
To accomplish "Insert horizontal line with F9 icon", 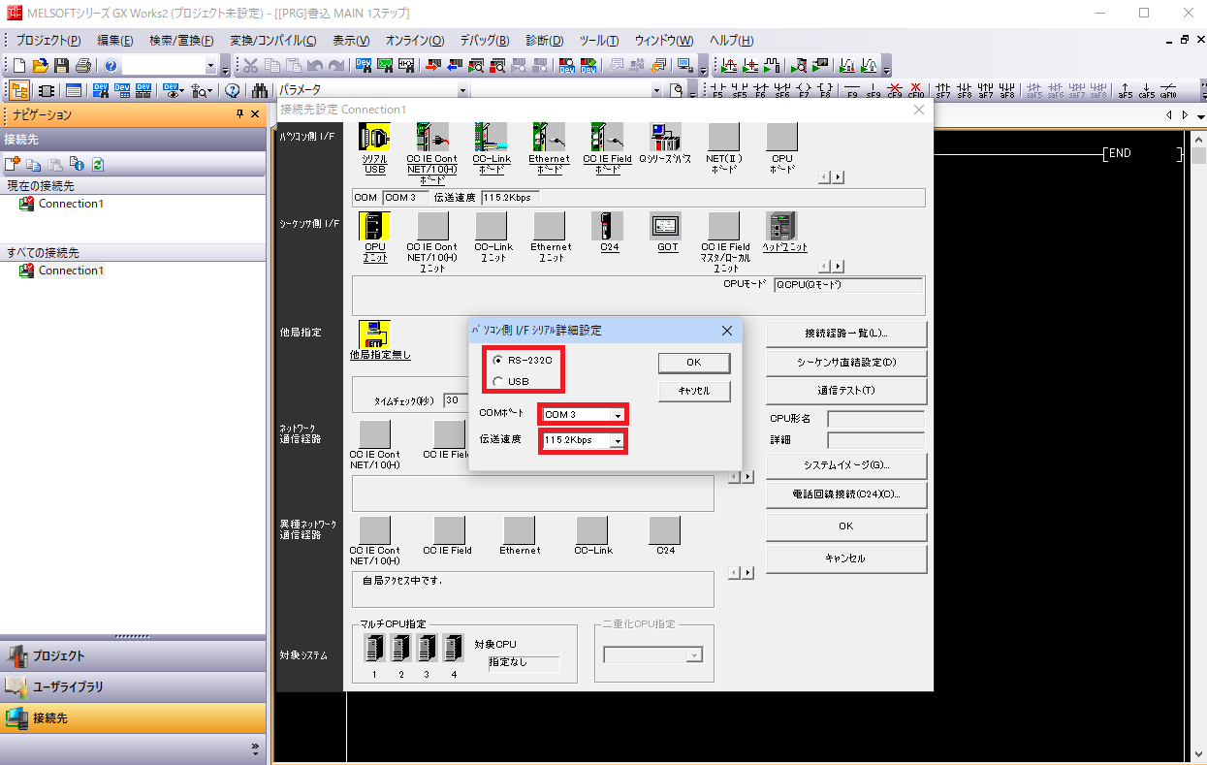I will point(852,91).
